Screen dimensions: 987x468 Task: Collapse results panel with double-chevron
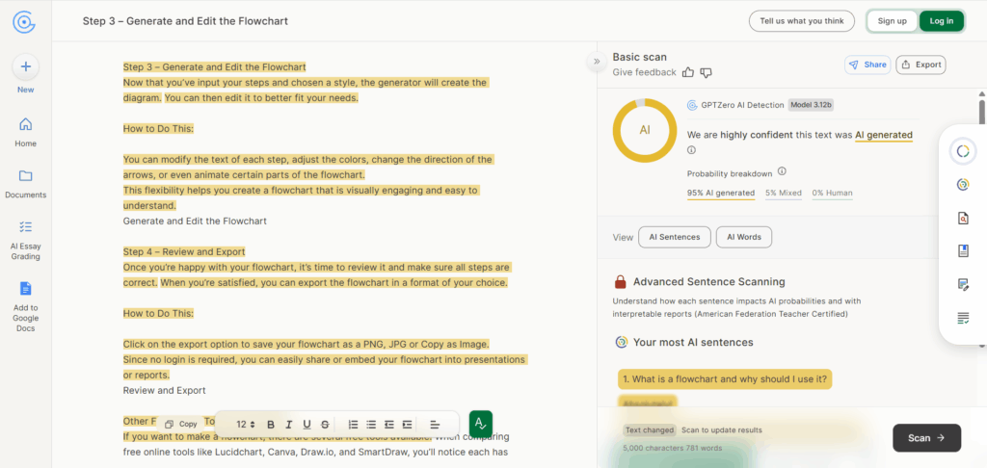tap(597, 61)
